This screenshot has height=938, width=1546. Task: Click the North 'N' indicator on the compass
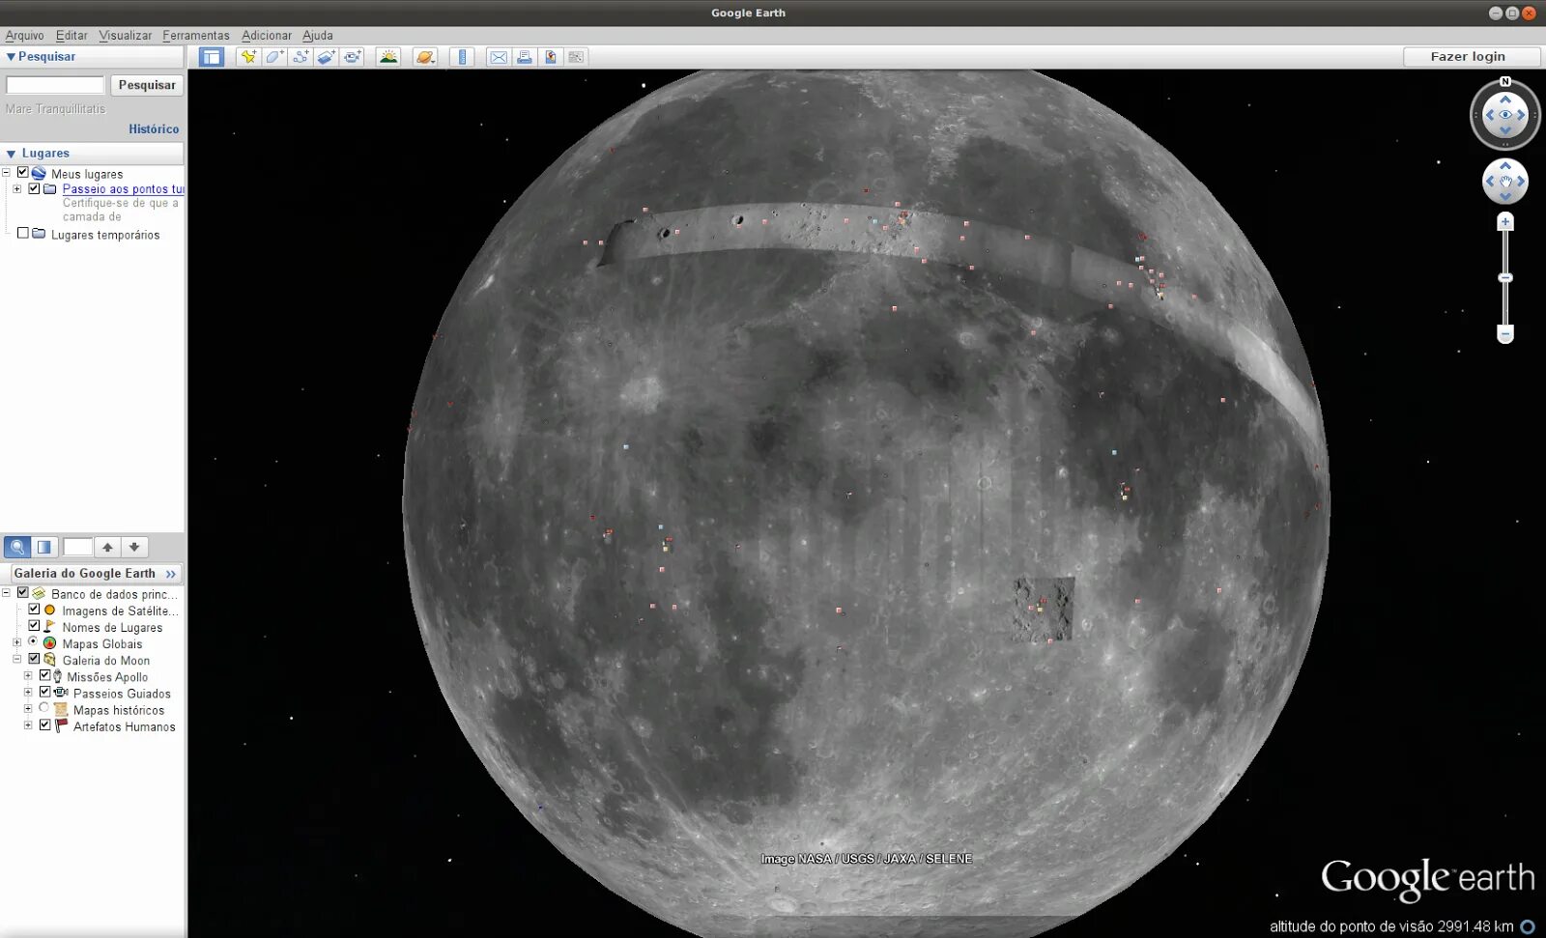[x=1505, y=82]
